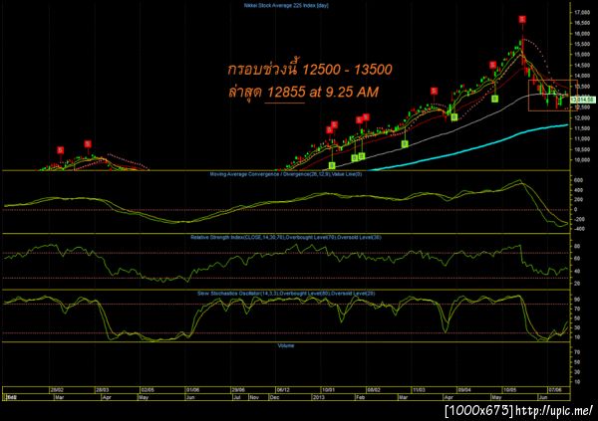Viewport: 598px width, 421px height.
Task: Click the Feb month label
Action: 360,397
